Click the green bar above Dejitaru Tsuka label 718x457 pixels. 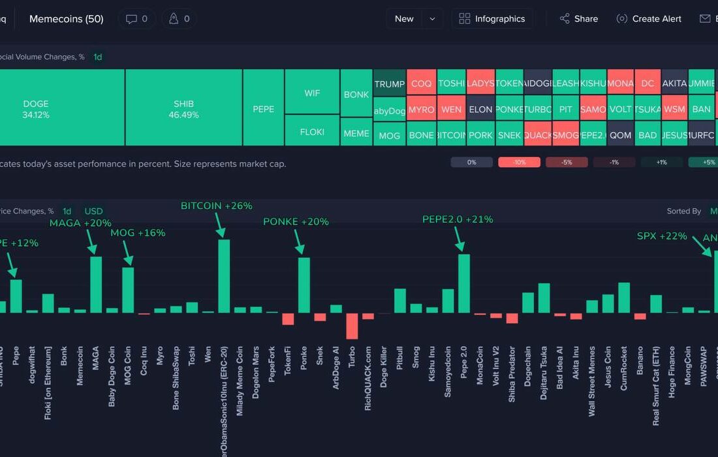pyautogui.click(x=544, y=298)
